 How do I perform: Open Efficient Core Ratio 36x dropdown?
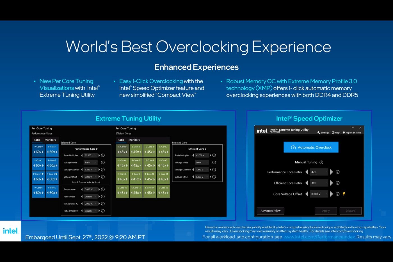click(319, 183)
